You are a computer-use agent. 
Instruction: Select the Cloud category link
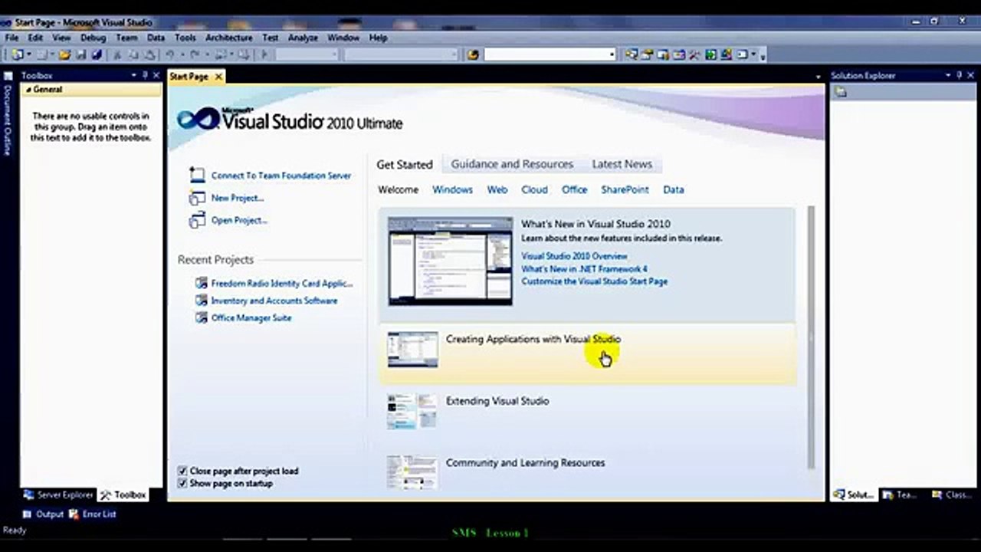tap(534, 189)
